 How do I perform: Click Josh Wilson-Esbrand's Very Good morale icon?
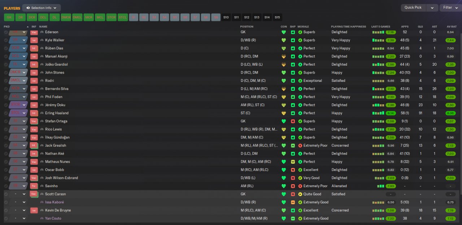[300, 178]
